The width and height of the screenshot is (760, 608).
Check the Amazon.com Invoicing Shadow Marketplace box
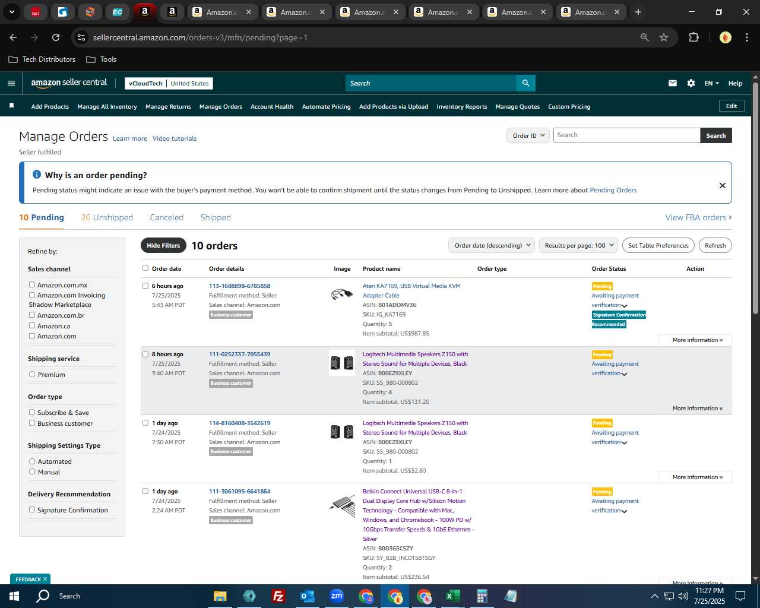(x=32, y=294)
